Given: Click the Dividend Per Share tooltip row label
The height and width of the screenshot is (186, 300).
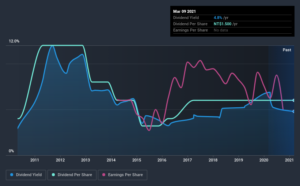Looking at the screenshot, I should pyautogui.click(x=190, y=24).
